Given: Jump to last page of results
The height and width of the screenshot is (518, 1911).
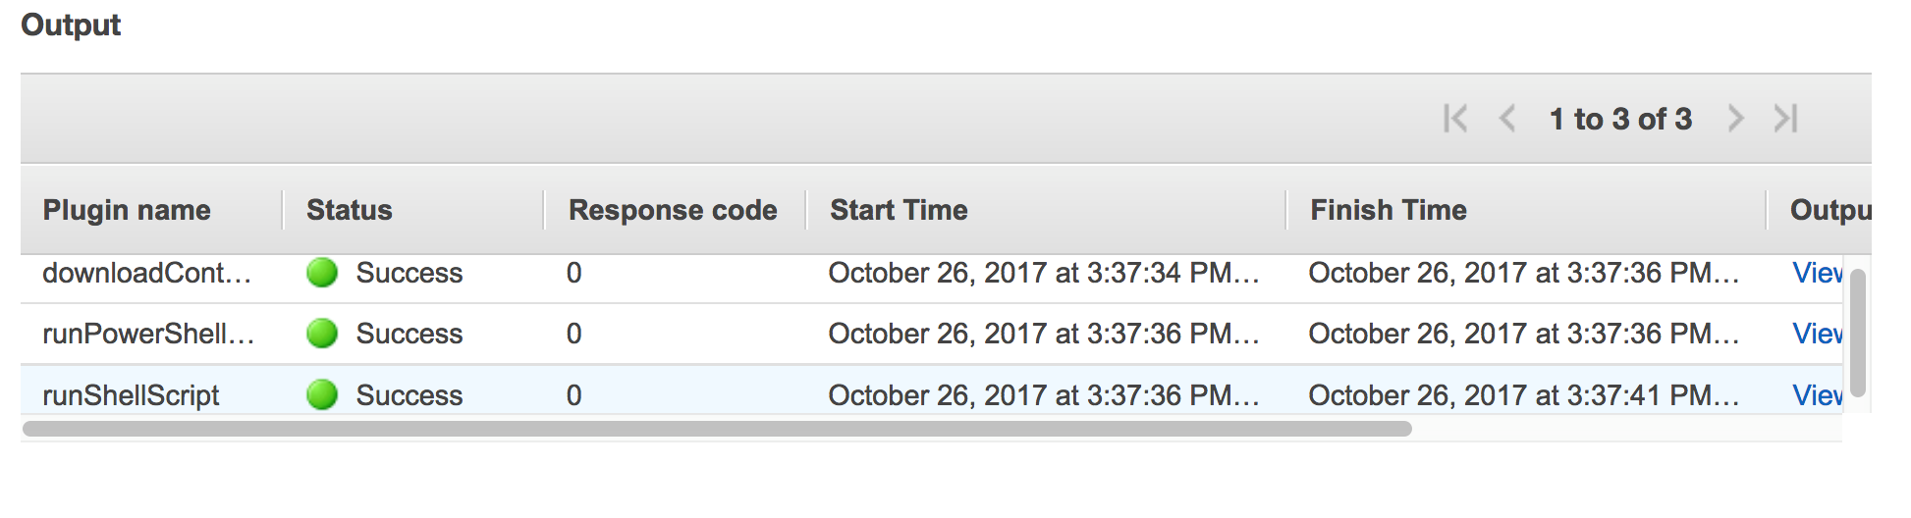Looking at the screenshot, I should [1785, 119].
